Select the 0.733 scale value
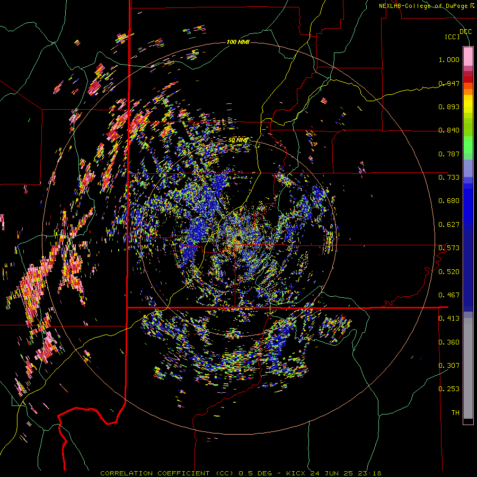The width and height of the screenshot is (477, 477). [449, 178]
